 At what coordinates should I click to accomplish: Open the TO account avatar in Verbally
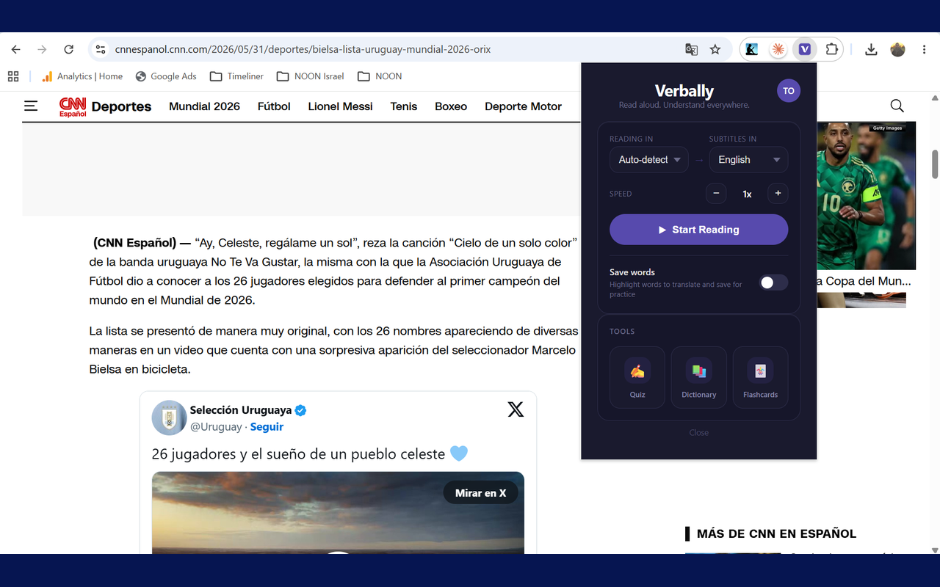[788, 91]
